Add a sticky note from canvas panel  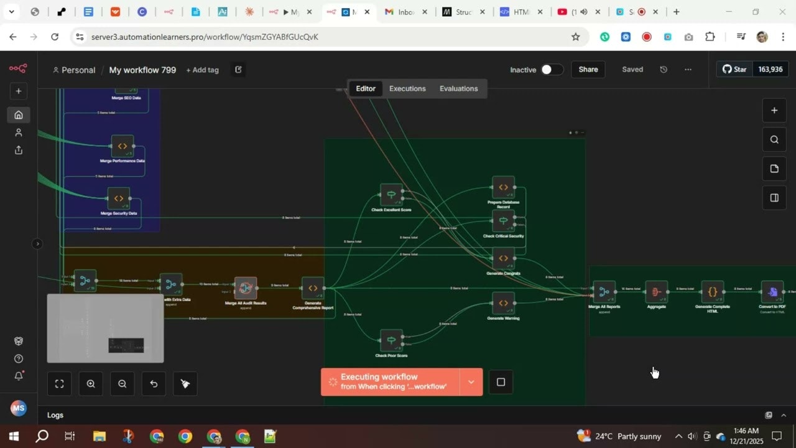774,169
